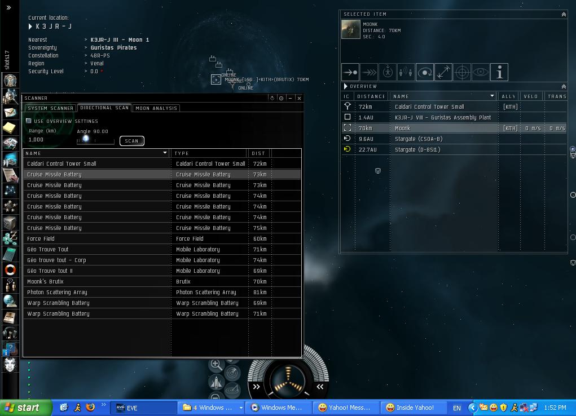Open the Character Sheet from the sidebar

coord(10,81)
